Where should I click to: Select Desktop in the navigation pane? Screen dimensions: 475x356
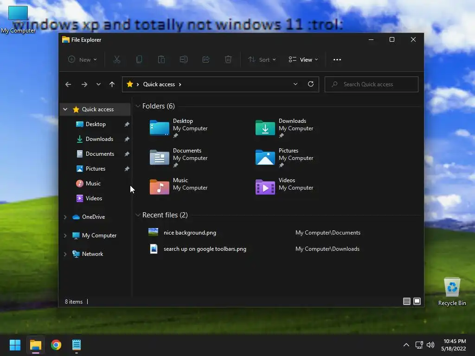click(96, 124)
